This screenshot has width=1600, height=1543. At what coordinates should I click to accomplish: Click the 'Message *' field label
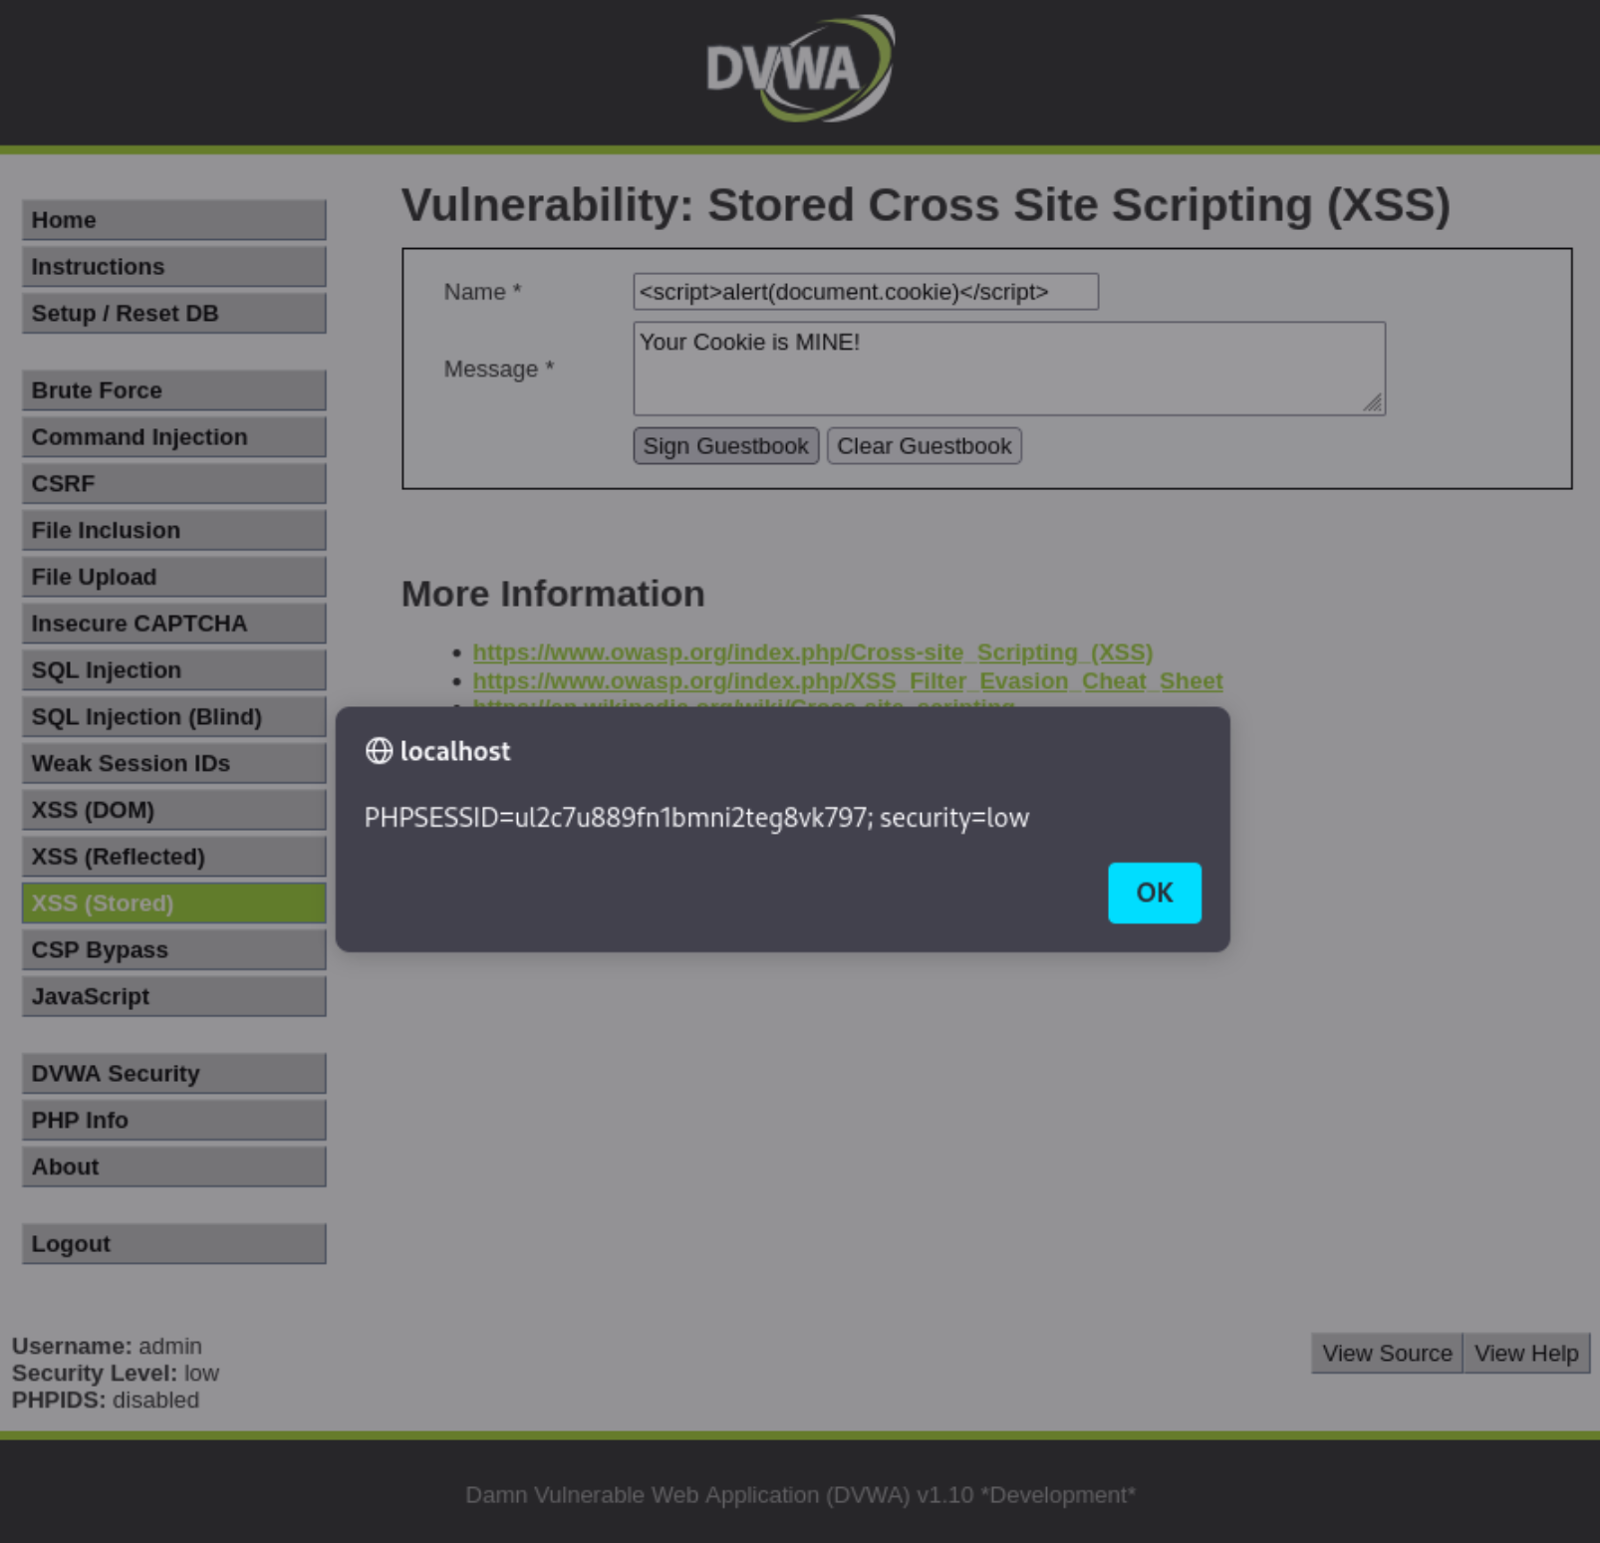pyautogui.click(x=499, y=369)
